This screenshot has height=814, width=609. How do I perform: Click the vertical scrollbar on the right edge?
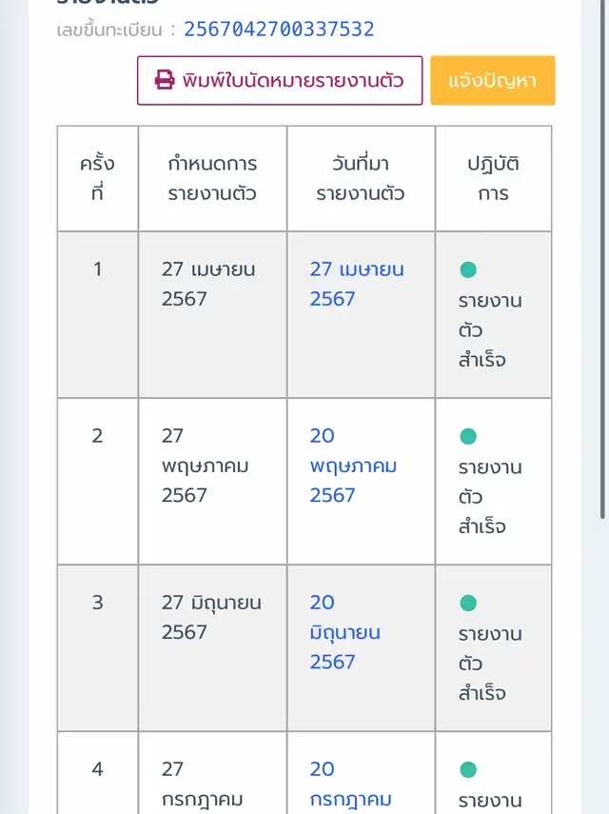point(602,260)
